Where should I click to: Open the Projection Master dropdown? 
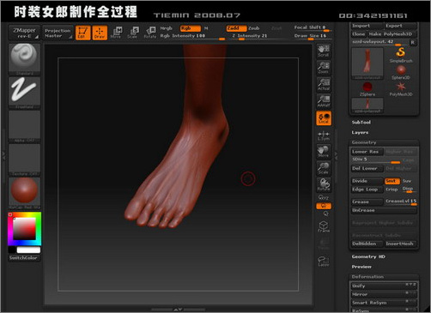click(x=58, y=33)
